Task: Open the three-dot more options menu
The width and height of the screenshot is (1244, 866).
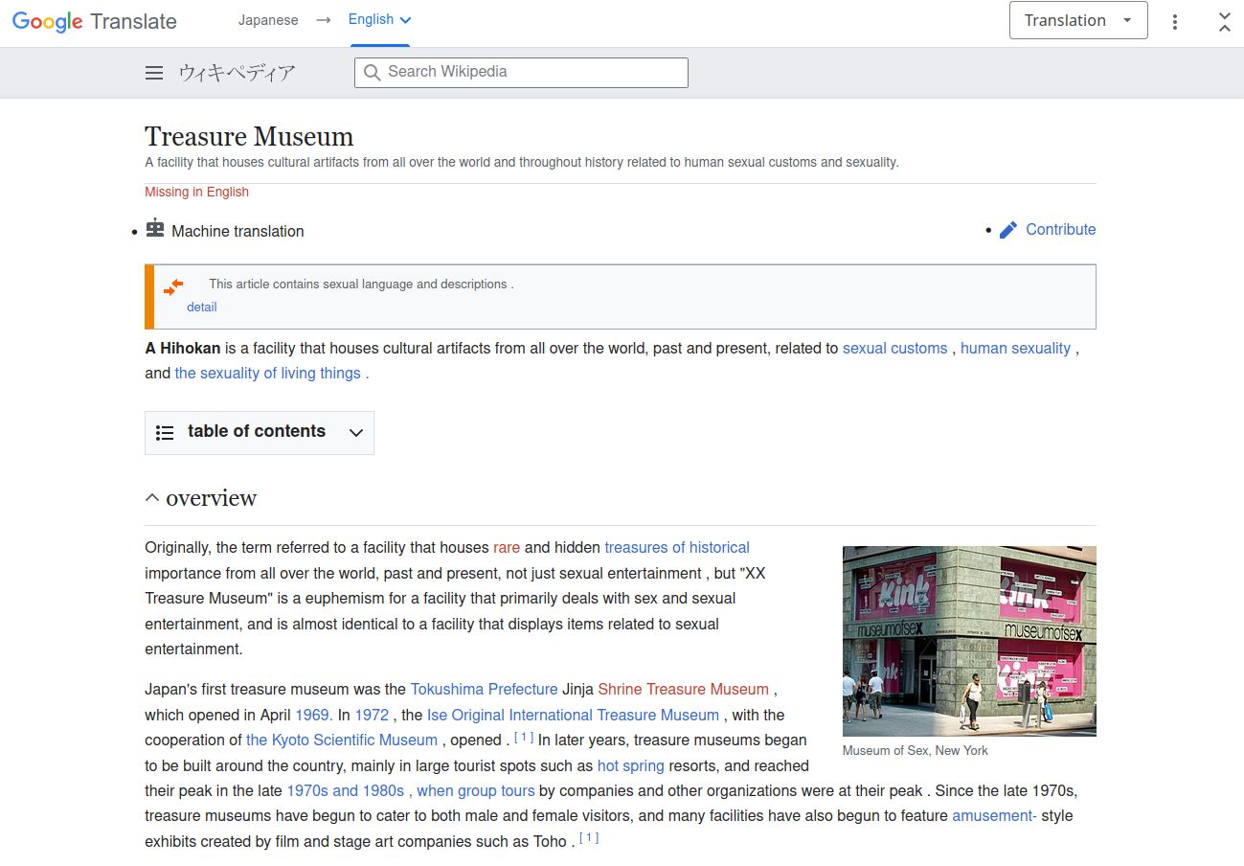Action: (x=1175, y=21)
